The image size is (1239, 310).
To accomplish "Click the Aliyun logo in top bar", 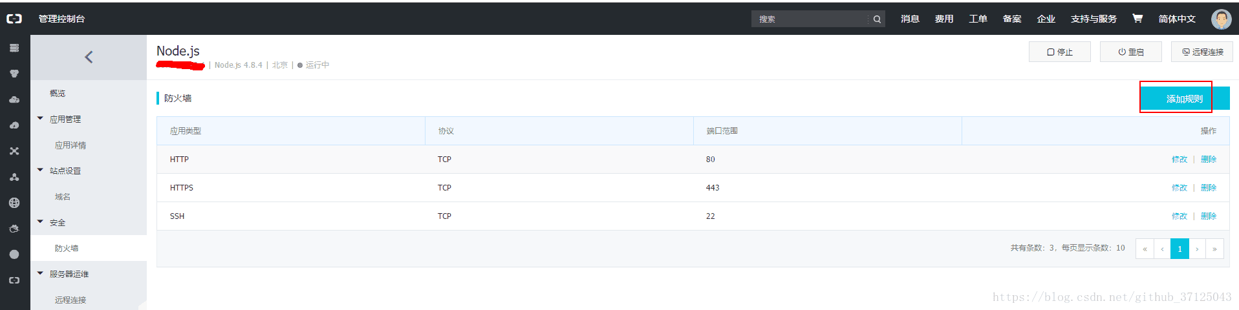I will pos(14,19).
